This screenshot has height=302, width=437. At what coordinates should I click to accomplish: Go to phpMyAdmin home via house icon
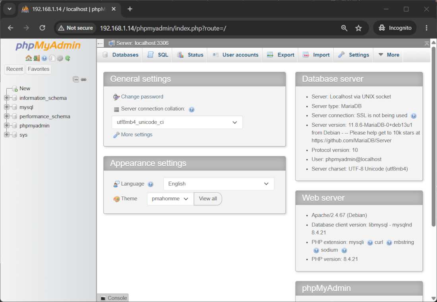point(29,58)
